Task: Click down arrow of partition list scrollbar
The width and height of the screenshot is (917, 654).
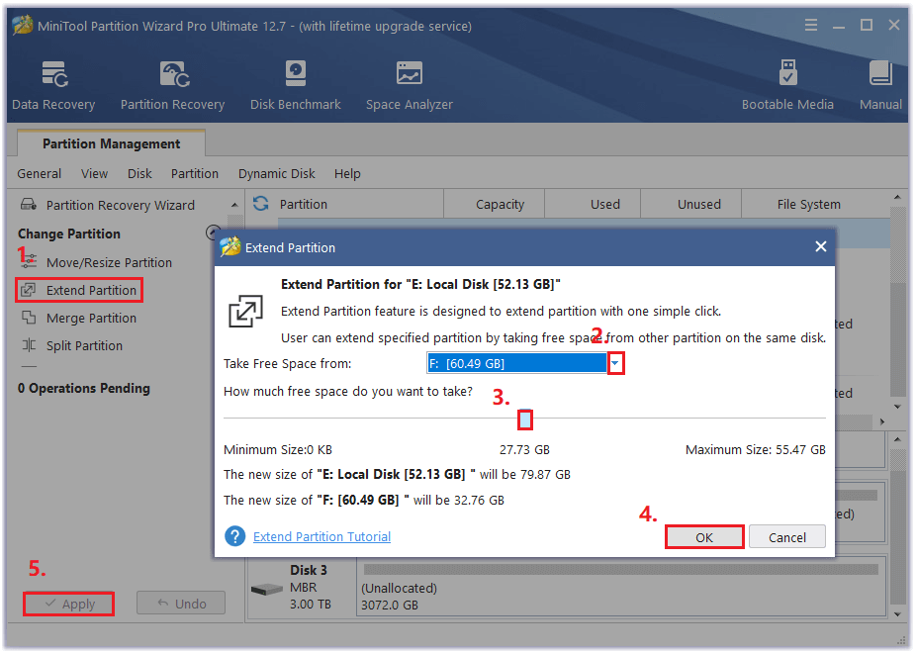Action: click(x=897, y=407)
